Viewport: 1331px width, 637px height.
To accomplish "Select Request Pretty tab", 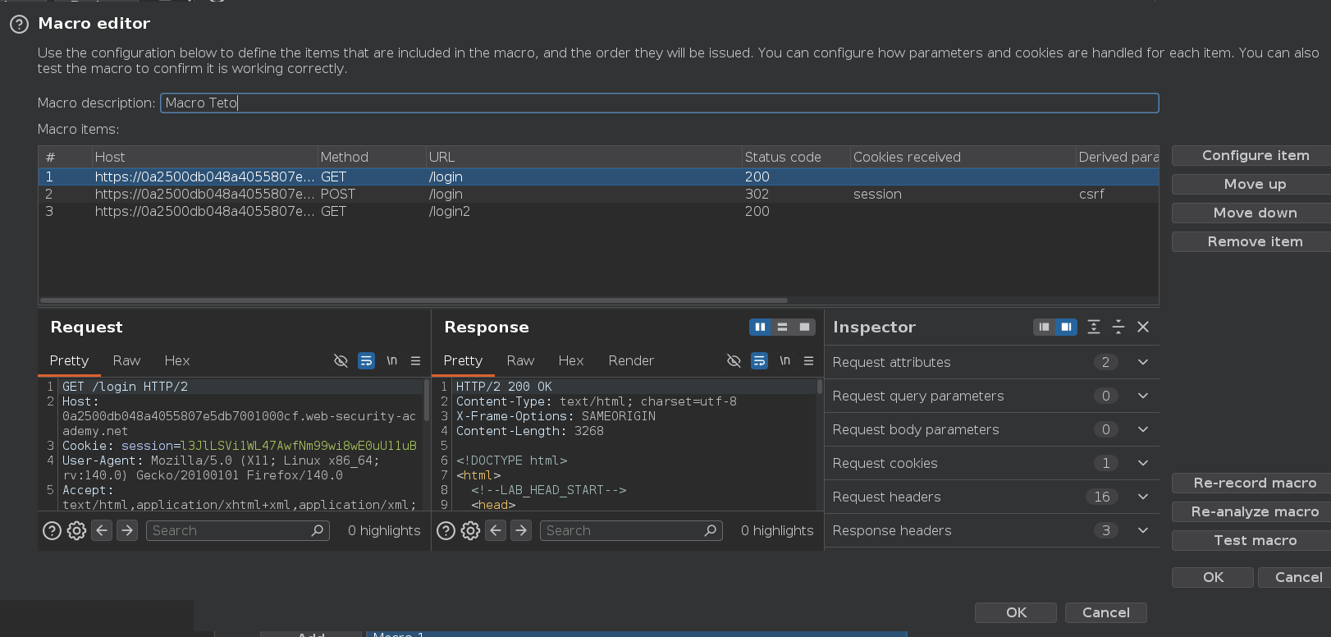I will pyautogui.click(x=69, y=360).
